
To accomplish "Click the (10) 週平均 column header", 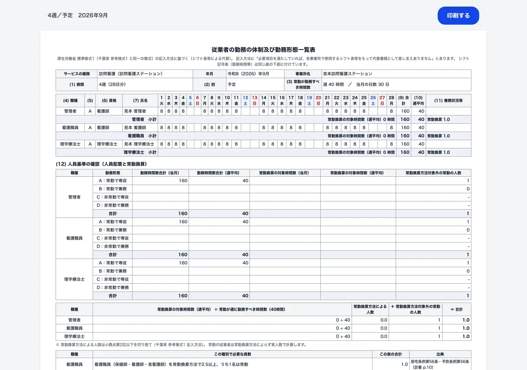I will [418, 101].
